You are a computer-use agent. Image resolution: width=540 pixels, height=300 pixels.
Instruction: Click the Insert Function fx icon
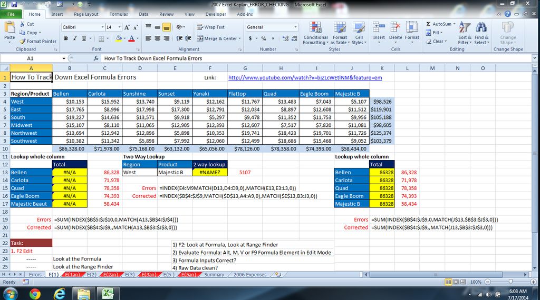pos(96,58)
